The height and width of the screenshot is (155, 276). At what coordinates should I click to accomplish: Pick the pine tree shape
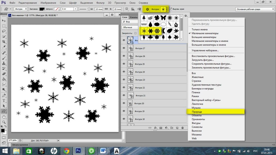coord(144,18)
